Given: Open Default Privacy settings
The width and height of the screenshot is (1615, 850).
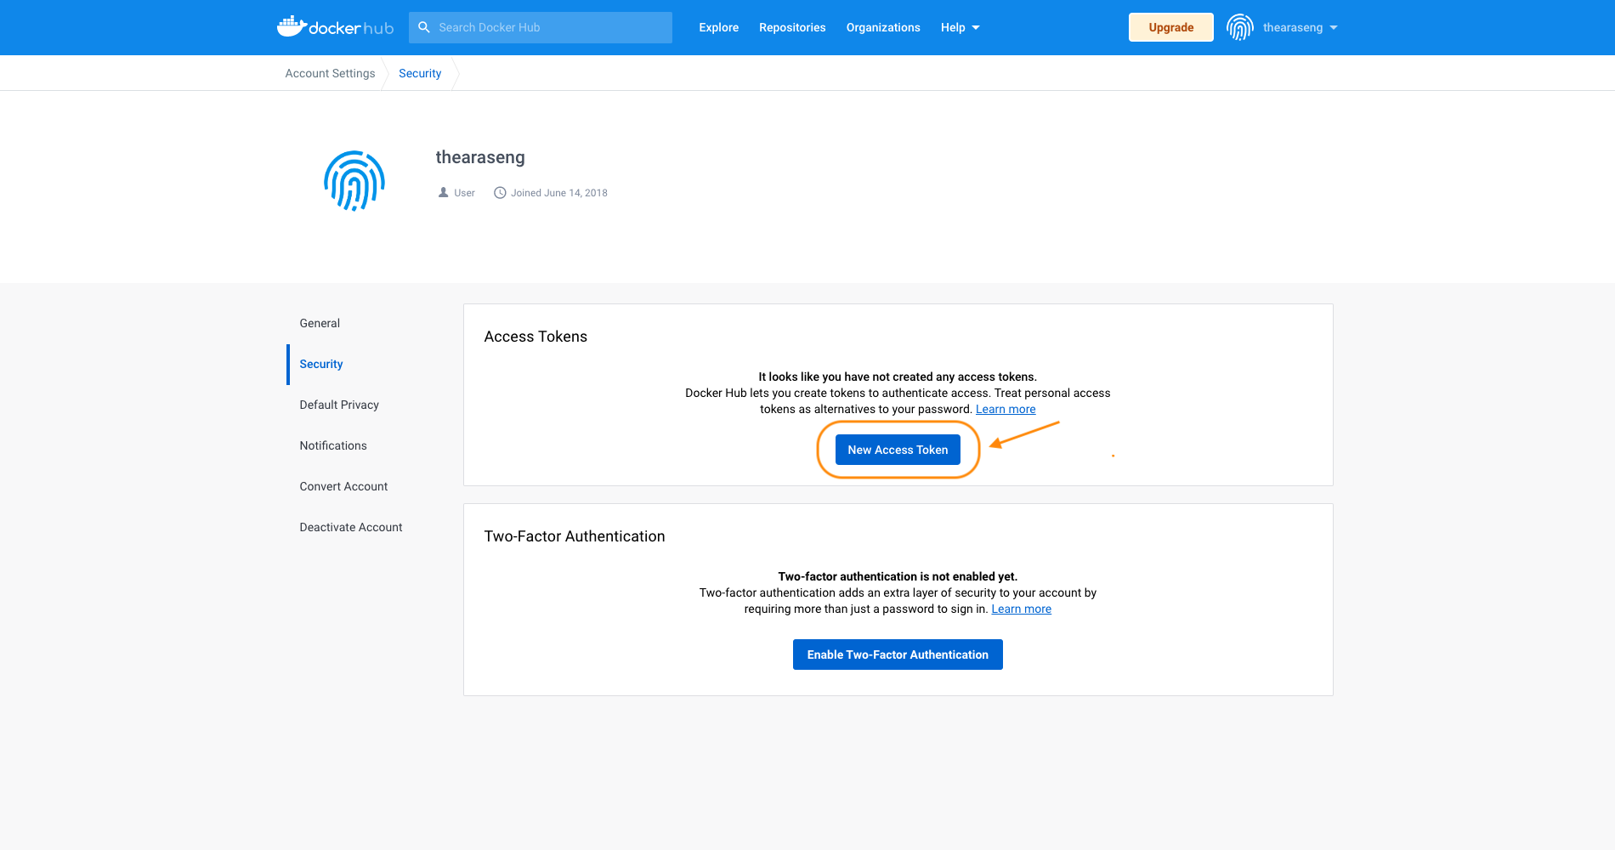Looking at the screenshot, I should [339, 405].
